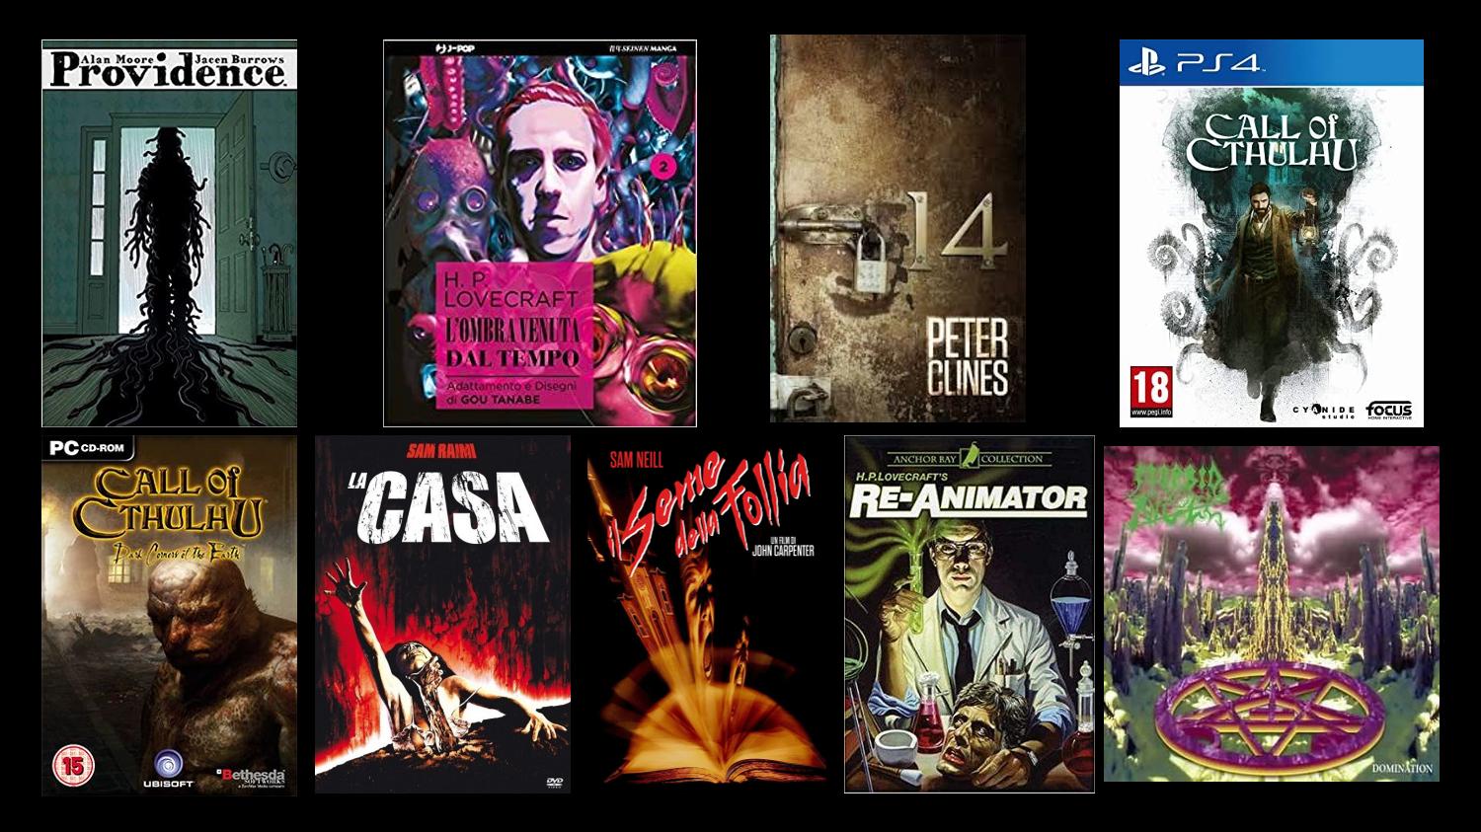Click the 14 Peter Clines book cover
Image resolution: width=1481 pixels, height=832 pixels.
[897, 228]
